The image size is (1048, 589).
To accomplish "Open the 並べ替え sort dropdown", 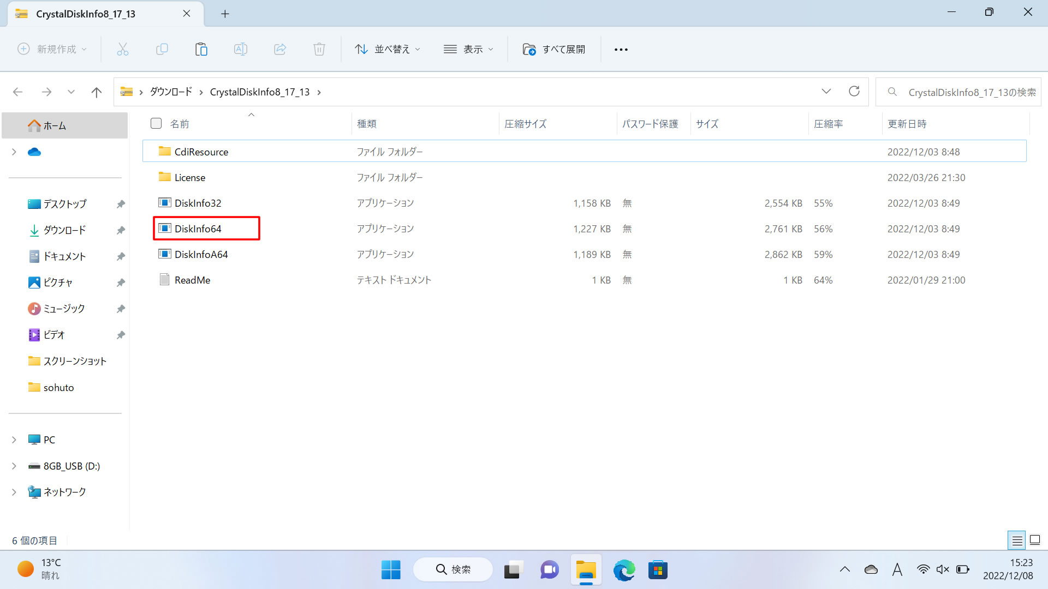I will 387,49.
